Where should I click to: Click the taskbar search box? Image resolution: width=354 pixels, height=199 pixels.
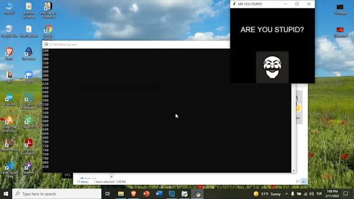pos(57,194)
